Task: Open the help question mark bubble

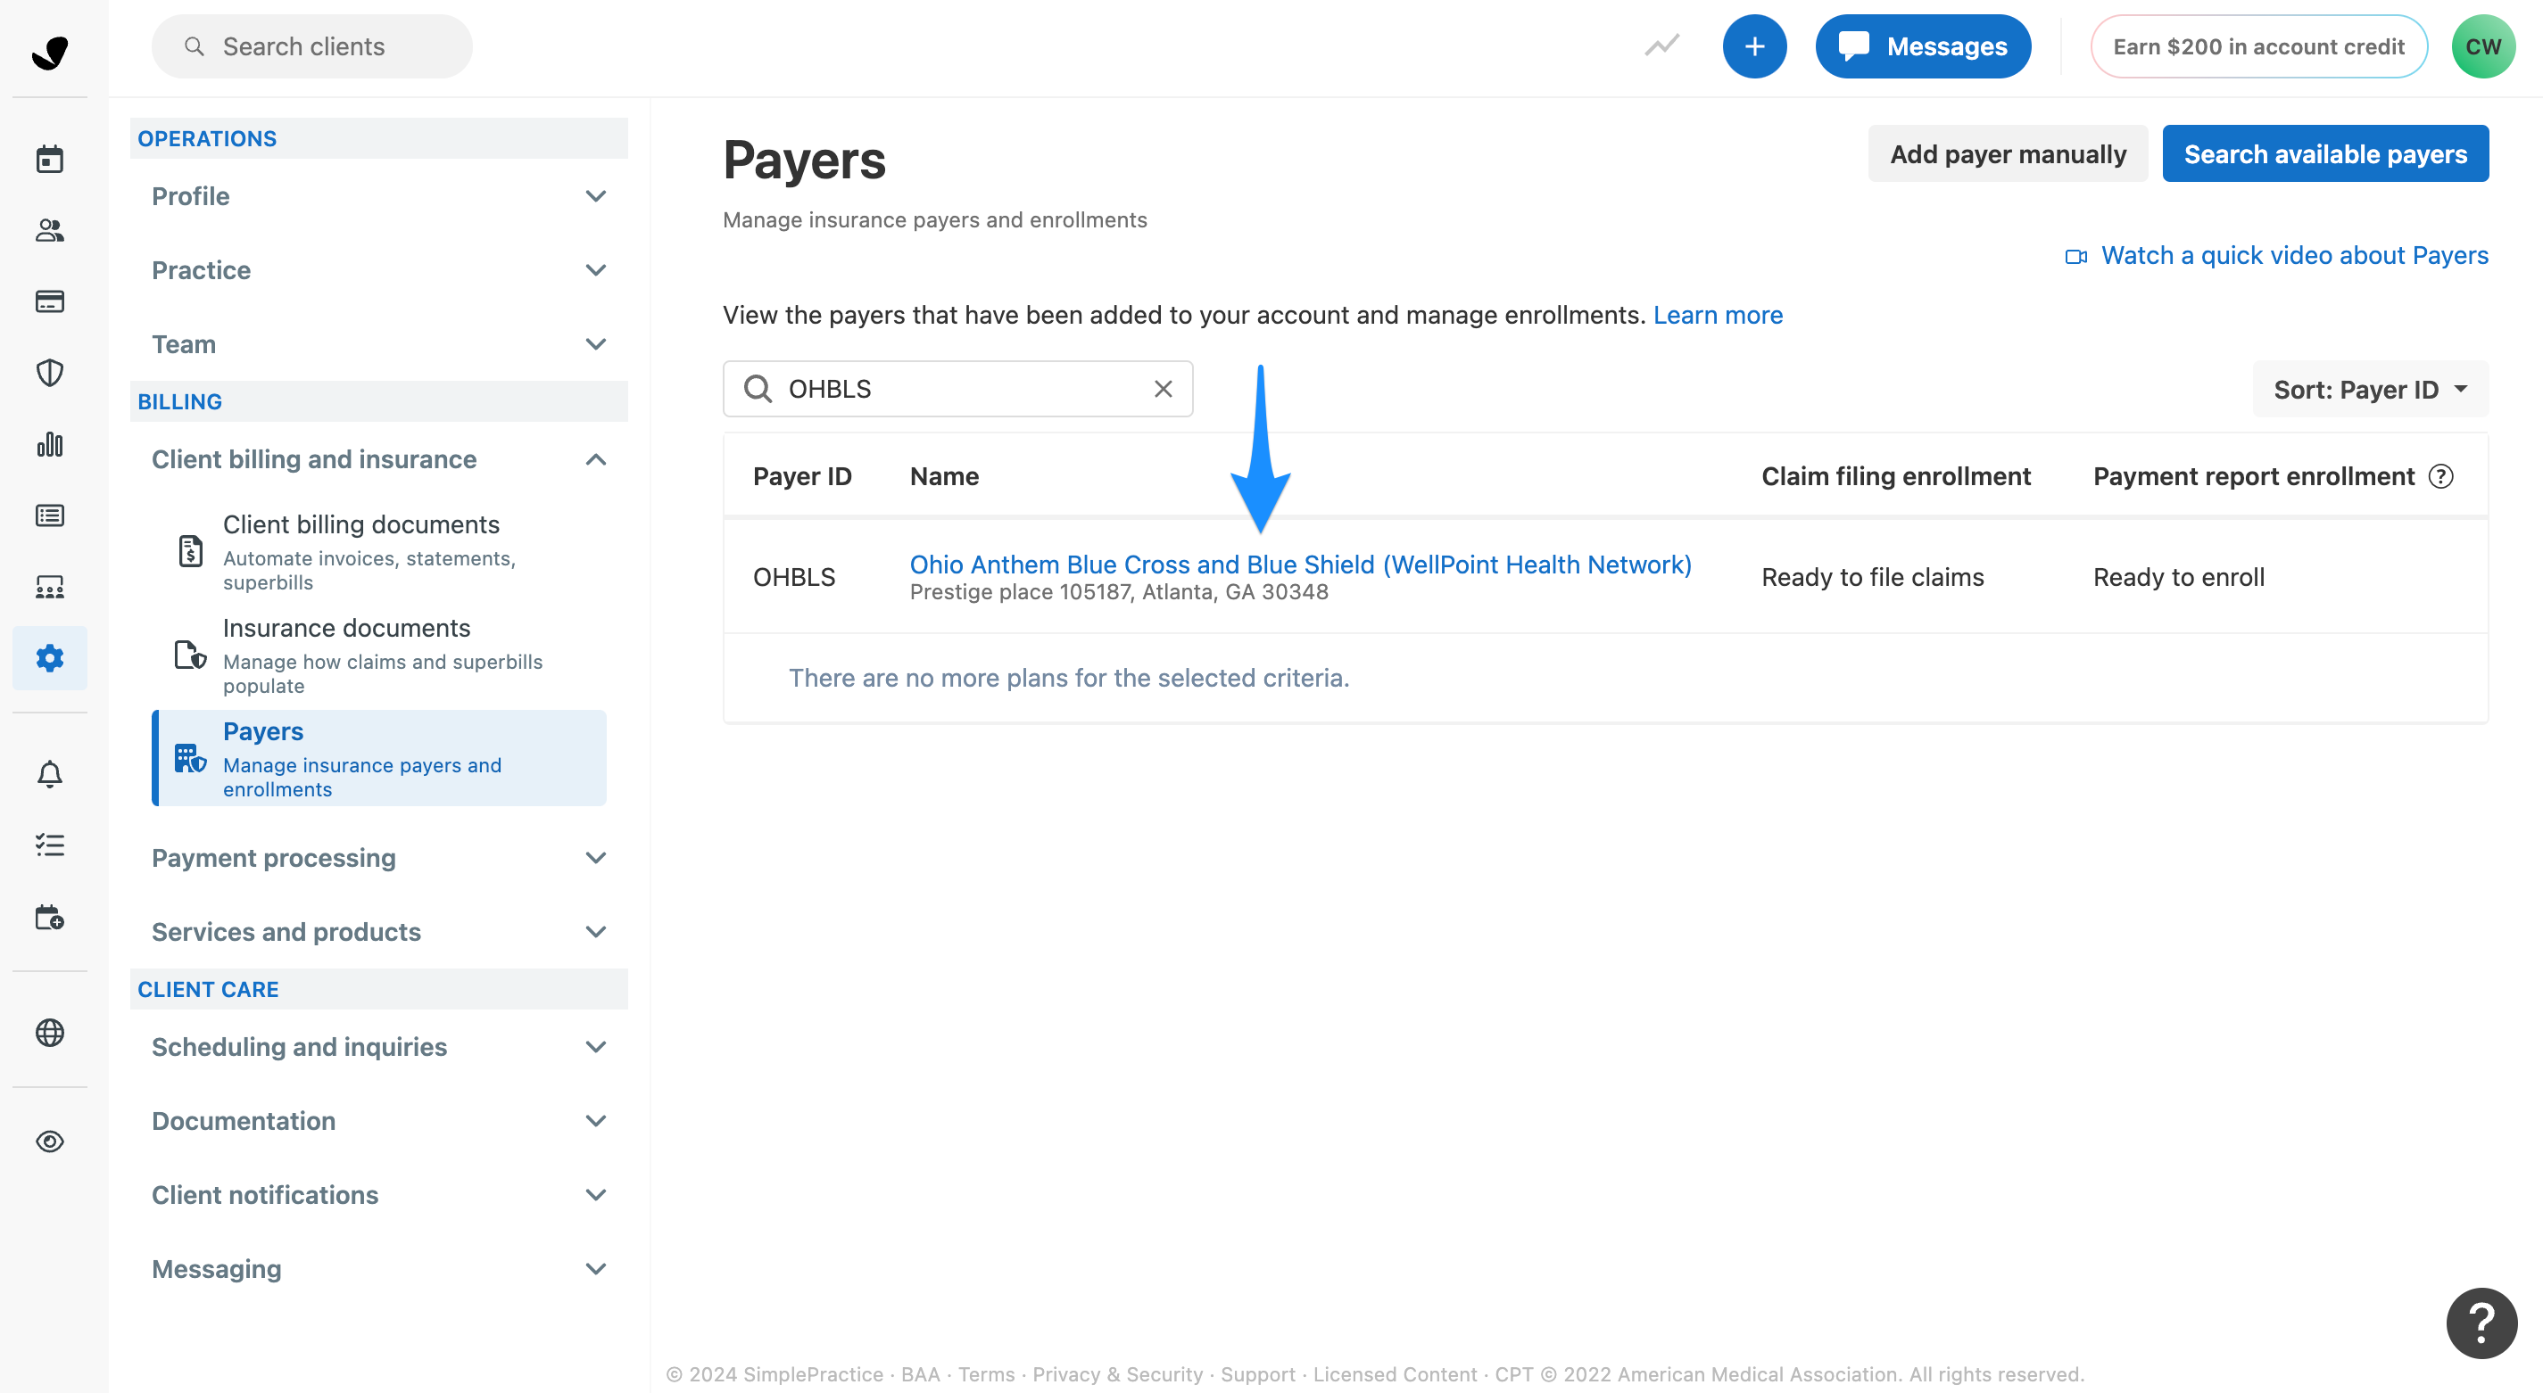Action: [2481, 1322]
